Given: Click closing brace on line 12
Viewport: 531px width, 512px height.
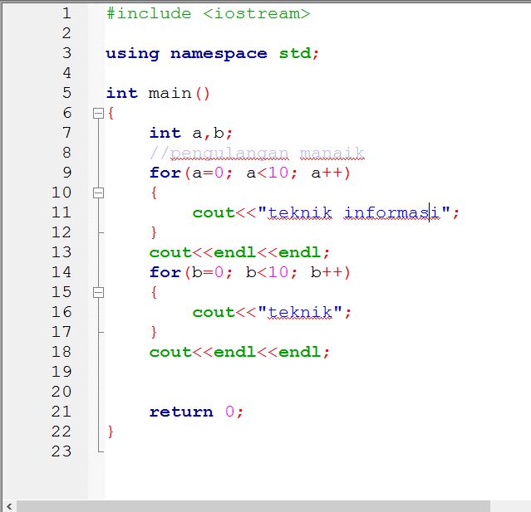Looking at the screenshot, I should tap(154, 232).
